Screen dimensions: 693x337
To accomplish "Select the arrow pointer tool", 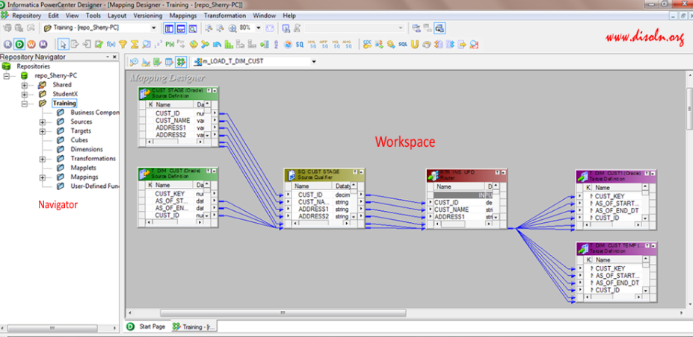I will click(64, 44).
